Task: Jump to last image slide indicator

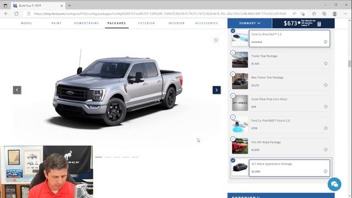Action: 135,157
